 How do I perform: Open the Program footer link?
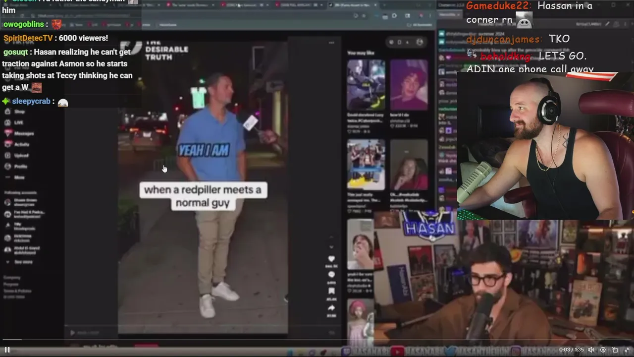tap(11, 285)
